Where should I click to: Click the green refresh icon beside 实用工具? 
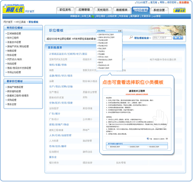[x=92, y=16]
